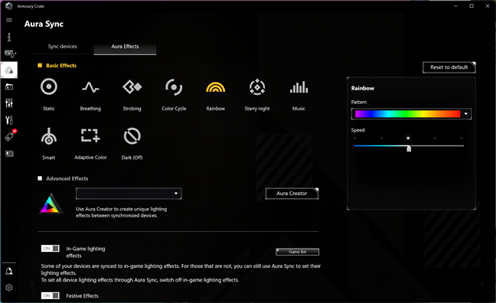Select the Basic Effects option
Image resolution: width=496 pixels, height=303 pixels.
point(40,66)
